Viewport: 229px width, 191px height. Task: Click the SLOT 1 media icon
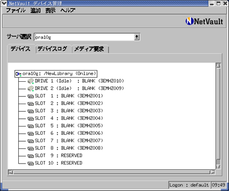31,97
